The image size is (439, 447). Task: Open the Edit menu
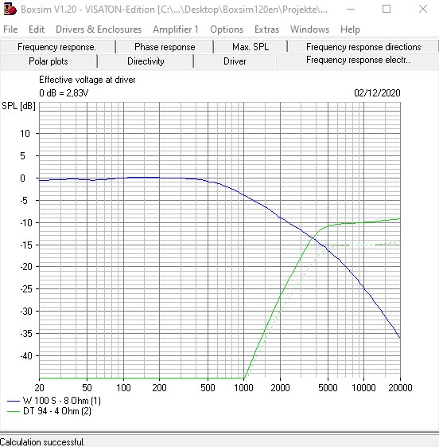(x=37, y=29)
